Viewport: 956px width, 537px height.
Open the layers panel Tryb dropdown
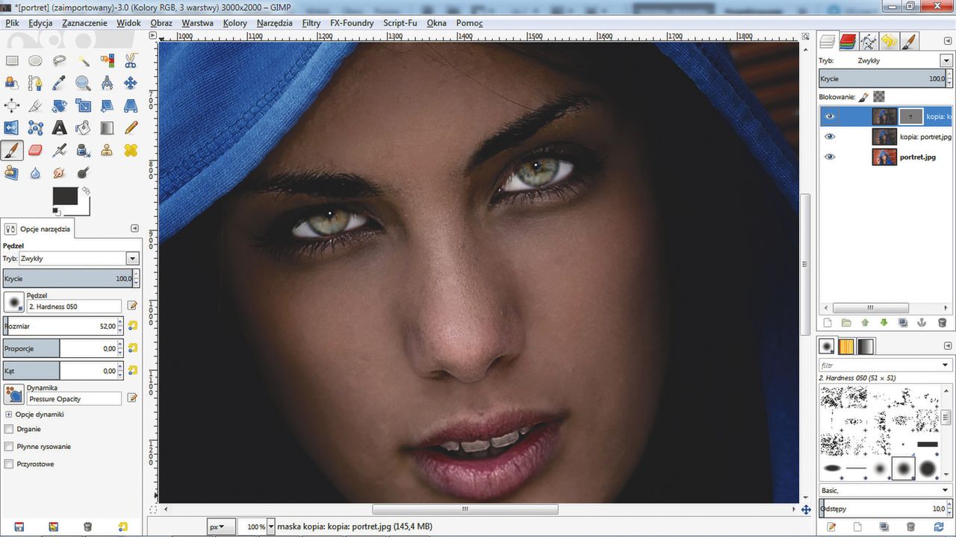[946, 60]
